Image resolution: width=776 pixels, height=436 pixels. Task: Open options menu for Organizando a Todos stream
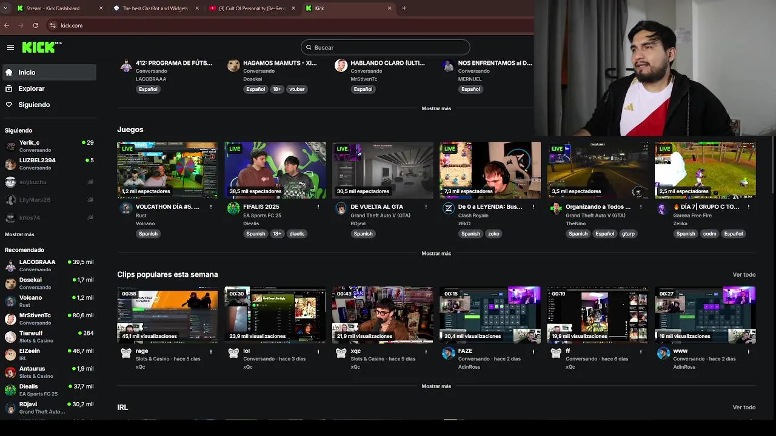tap(641, 207)
